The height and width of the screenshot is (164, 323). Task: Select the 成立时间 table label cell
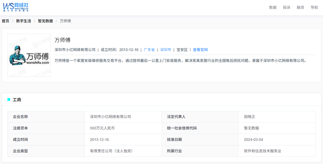point(46,140)
